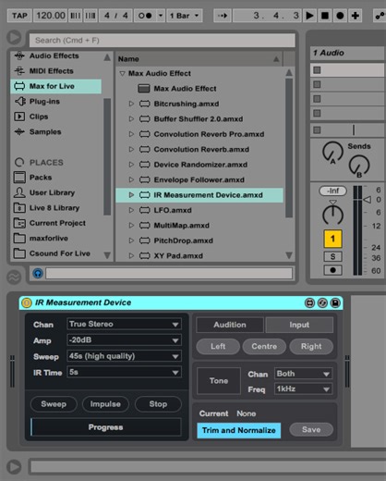Adjust the track pan knob
The image size is (386, 481).
[332, 215]
